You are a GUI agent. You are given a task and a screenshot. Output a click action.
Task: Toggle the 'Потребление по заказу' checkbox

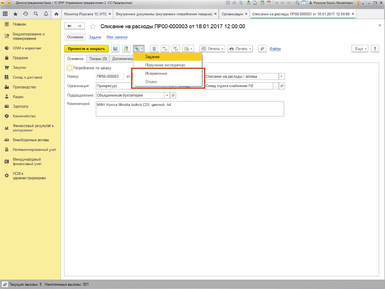click(70, 68)
